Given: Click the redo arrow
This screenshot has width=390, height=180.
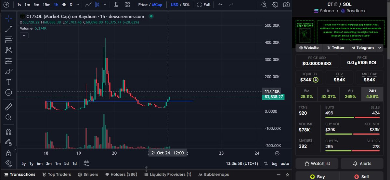Looking at the screenshot, I should [231, 5].
